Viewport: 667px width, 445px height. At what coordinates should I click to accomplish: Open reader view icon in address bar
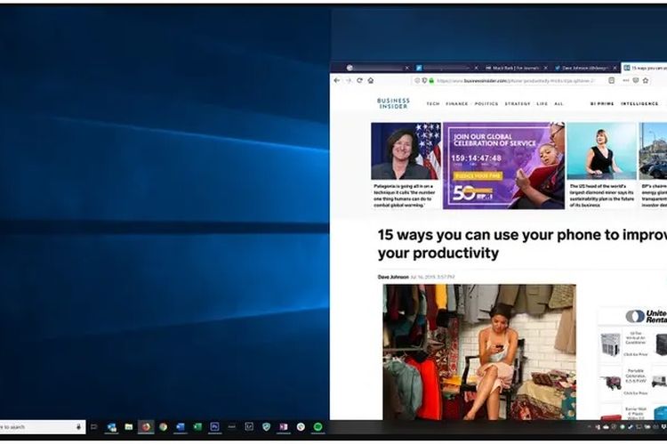pos(611,80)
